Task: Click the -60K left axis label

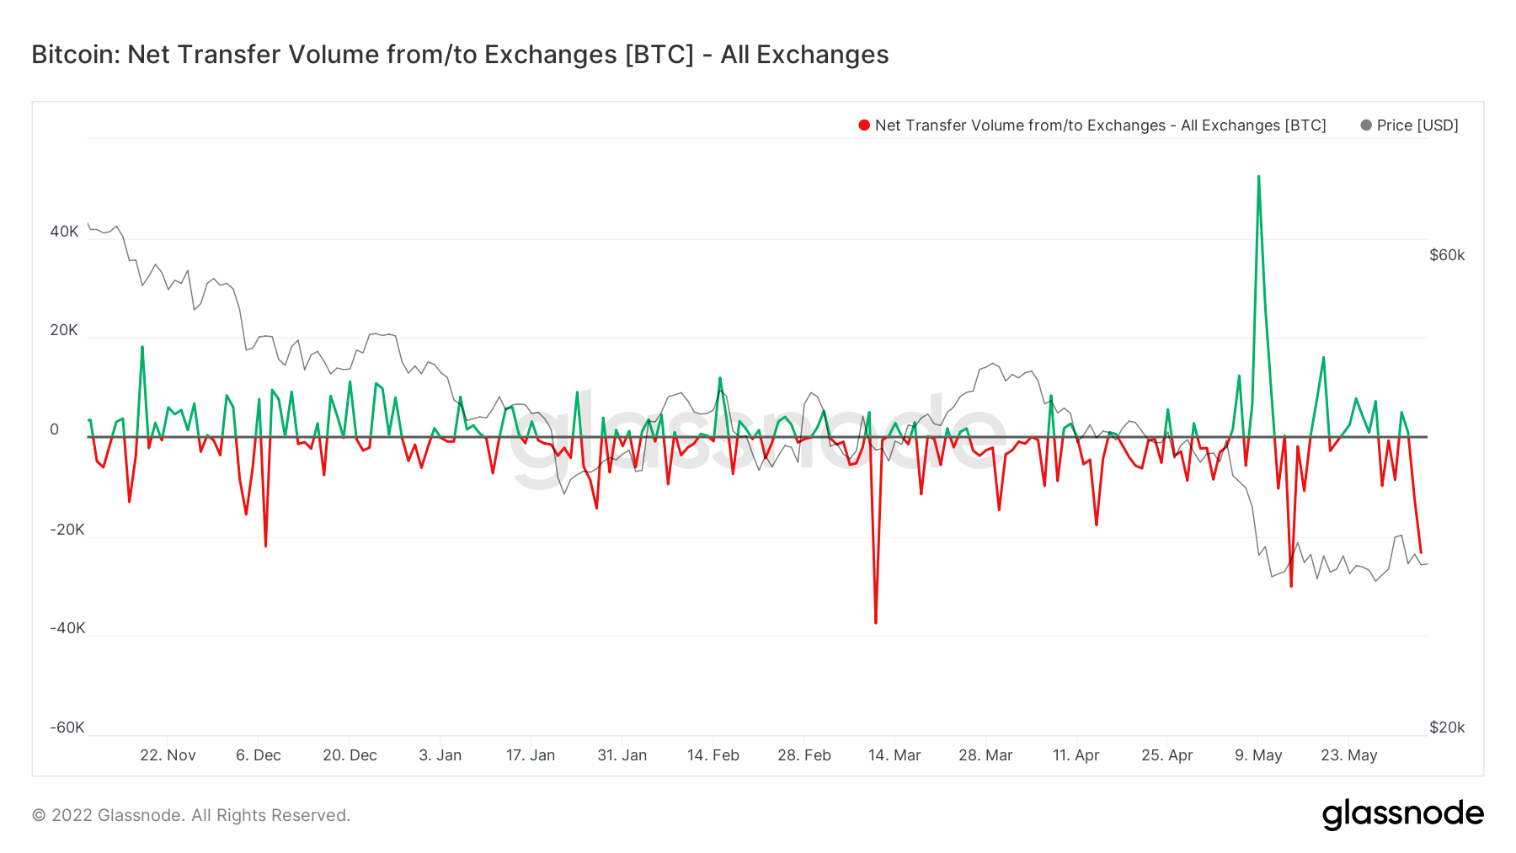Action: [67, 728]
